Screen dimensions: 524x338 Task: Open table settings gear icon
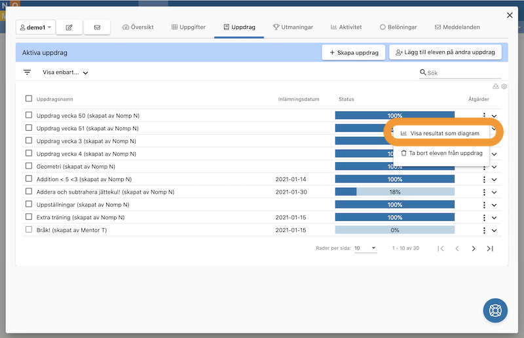point(504,86)
